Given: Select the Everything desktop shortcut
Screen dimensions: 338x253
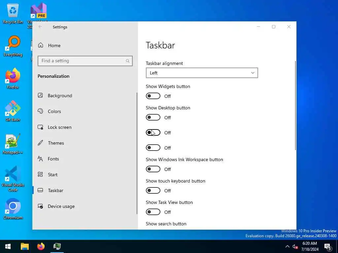Looking at the screenshot, I should click(13, 46).
